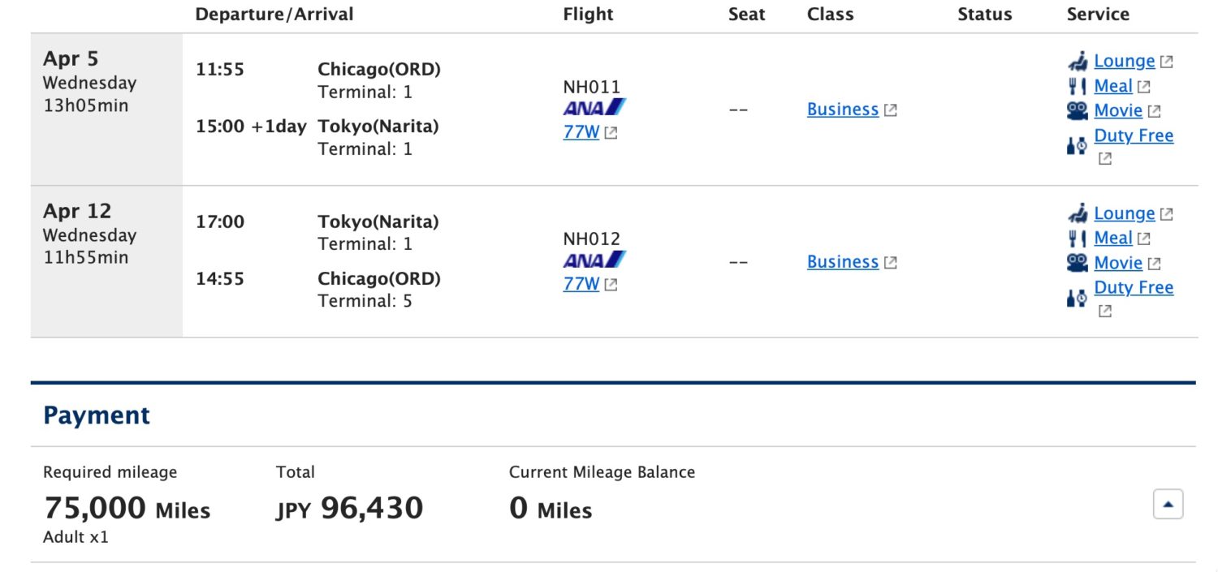
Task: Click the Movie camera icon for NH011
Action: coord(1078,110)
